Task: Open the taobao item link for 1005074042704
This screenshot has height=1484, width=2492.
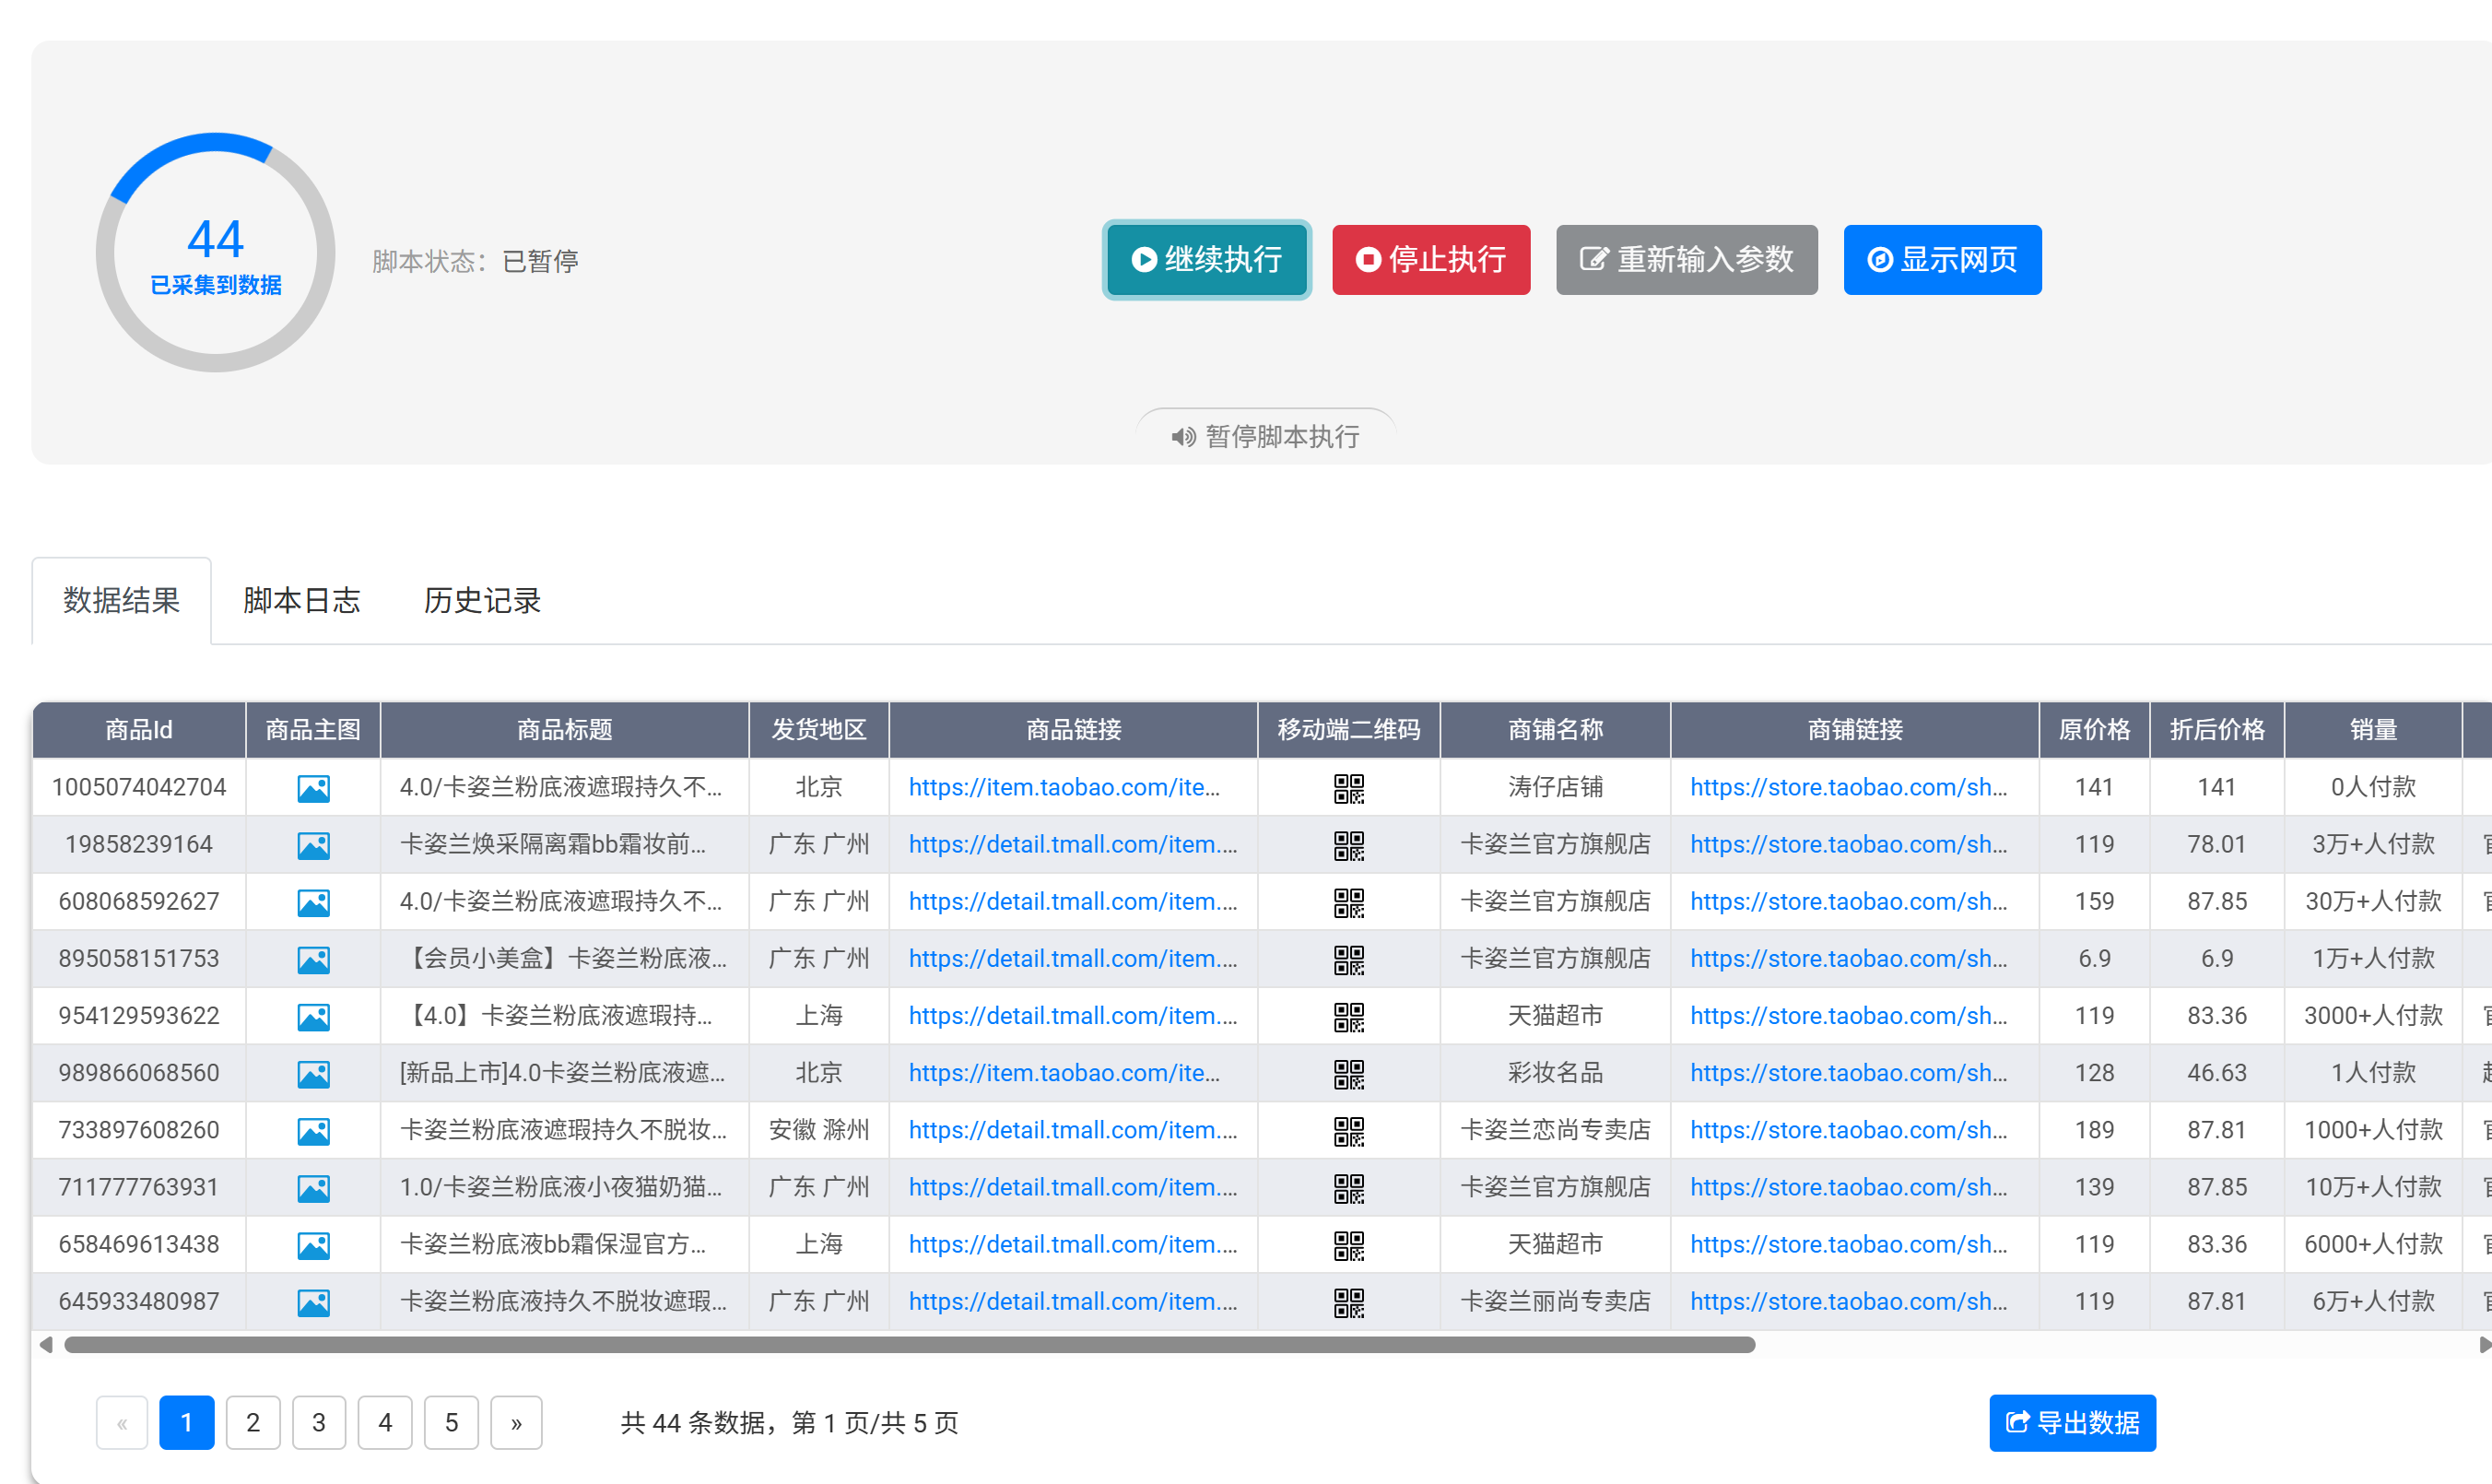Action: [x=1064, y=787]
